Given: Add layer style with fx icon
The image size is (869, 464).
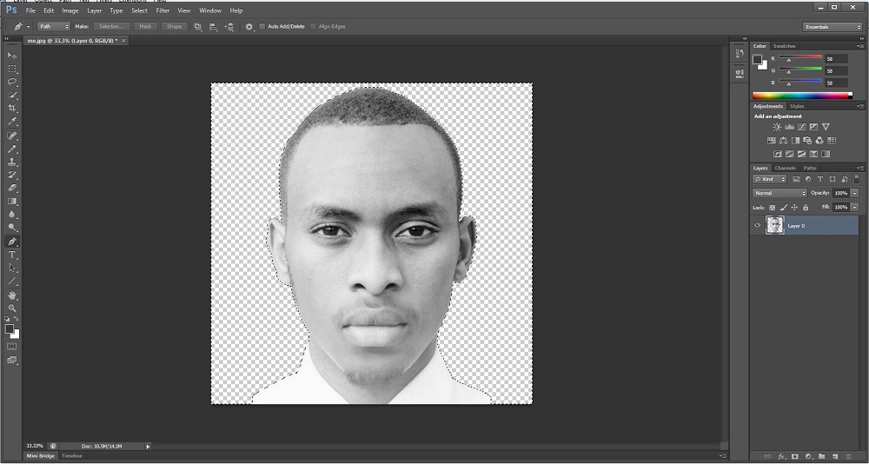Looking at the screenshot, I should tap(781, 457).
